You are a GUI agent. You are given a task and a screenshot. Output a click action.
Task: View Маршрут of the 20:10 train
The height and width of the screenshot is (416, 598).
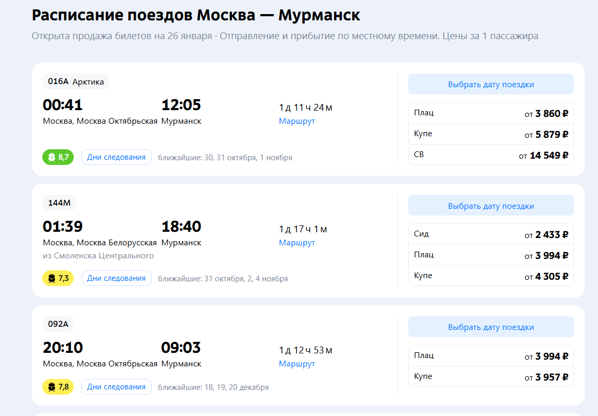(x=297, y=364)
